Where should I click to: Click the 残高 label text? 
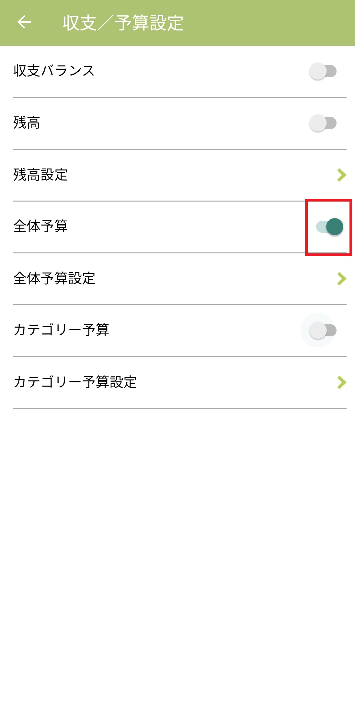click(x=27, y=123)
